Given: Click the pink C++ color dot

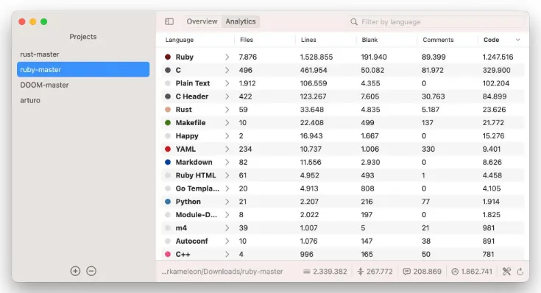Looking at the screenshot, I should 168,254.
